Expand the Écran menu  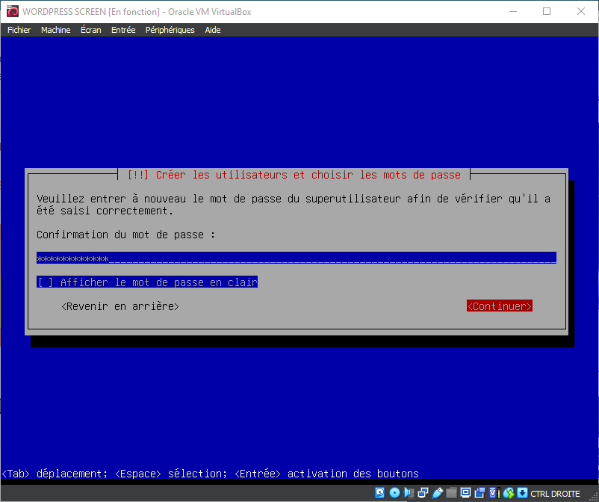tap(90, 30)
